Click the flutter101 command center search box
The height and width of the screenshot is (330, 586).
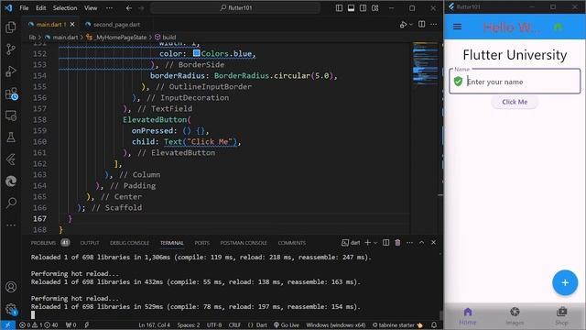click(x=235, y=8)
